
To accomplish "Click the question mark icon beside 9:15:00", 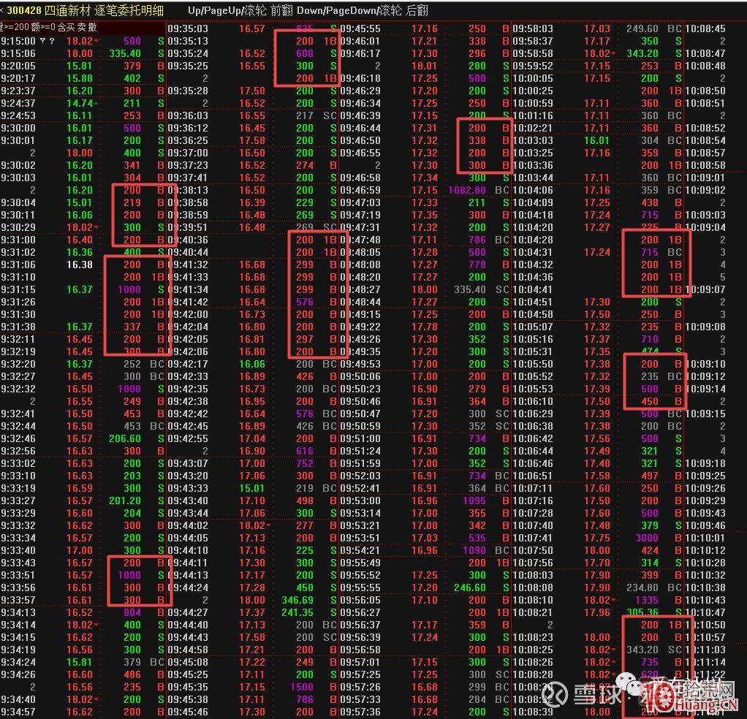I will (x=51, y=41).
